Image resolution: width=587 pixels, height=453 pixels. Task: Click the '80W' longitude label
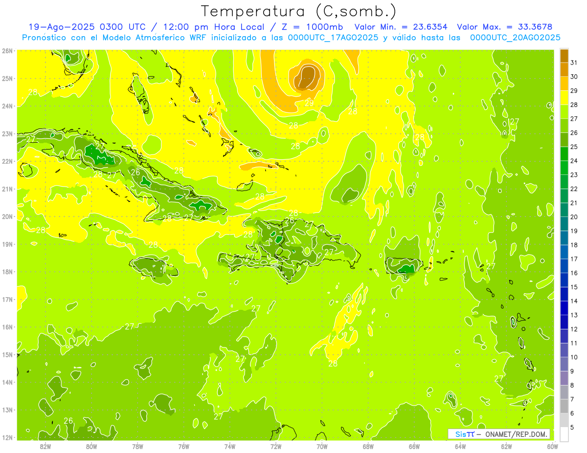(x=91, y=447)
